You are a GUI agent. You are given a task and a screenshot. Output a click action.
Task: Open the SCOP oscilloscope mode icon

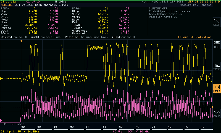click(x=217, y=22)
